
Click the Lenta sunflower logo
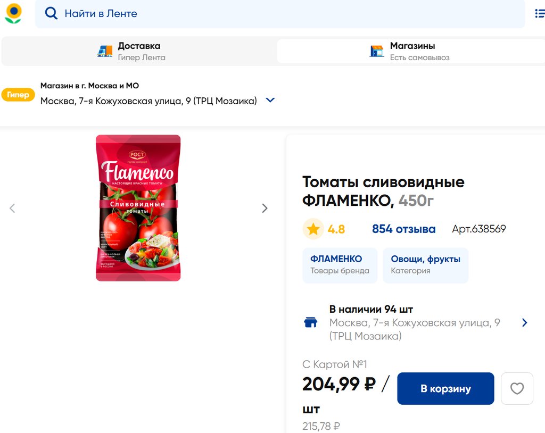[x=13, y=13]
